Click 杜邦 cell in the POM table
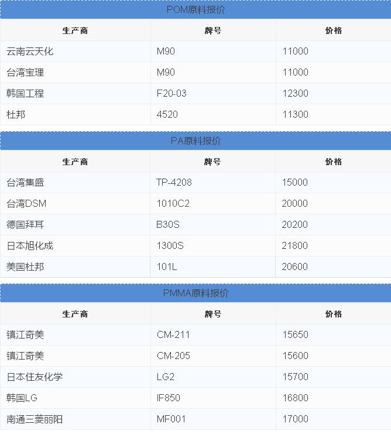Viewport: 391px width, 434px height. [x=75, y=114]
